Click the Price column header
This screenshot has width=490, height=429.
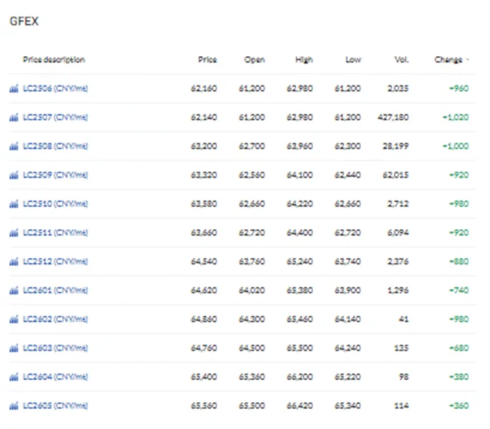pos(208,59)
